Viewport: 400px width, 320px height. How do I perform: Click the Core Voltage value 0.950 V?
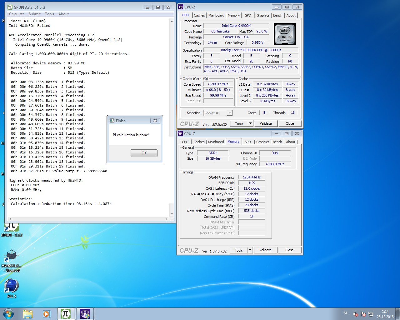257,43
